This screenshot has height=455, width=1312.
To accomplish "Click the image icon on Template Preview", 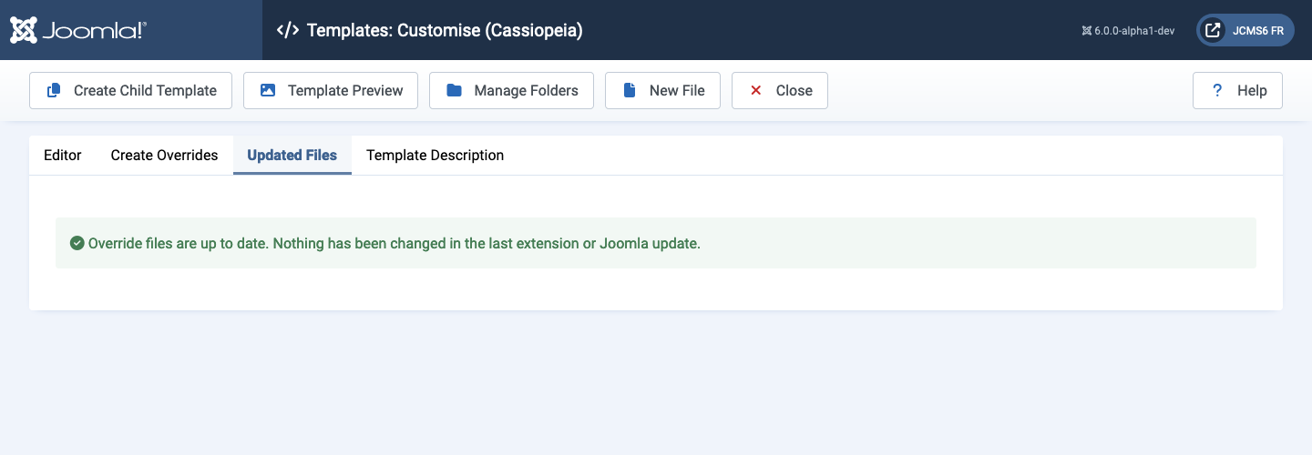I will (268, 90).
